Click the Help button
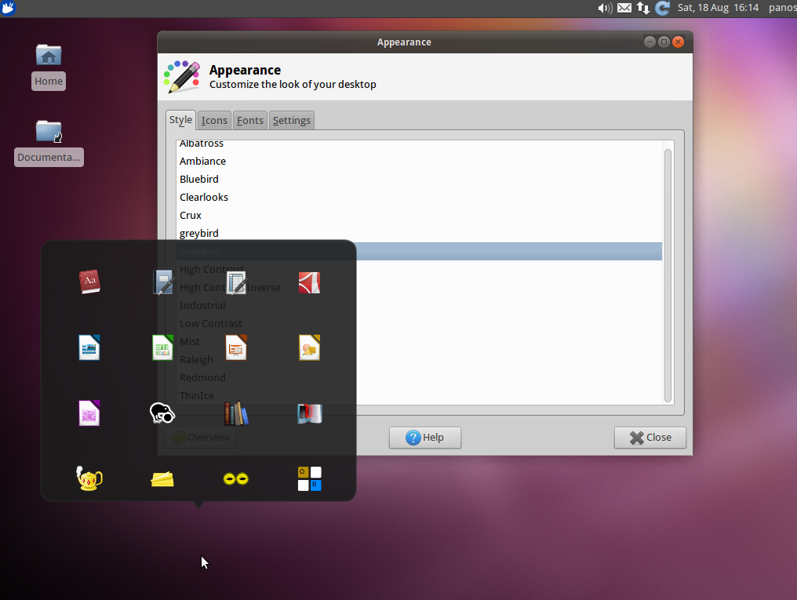The height and width of the screenshot is (600, 797). pyautogui.click(x=425, y=438)
